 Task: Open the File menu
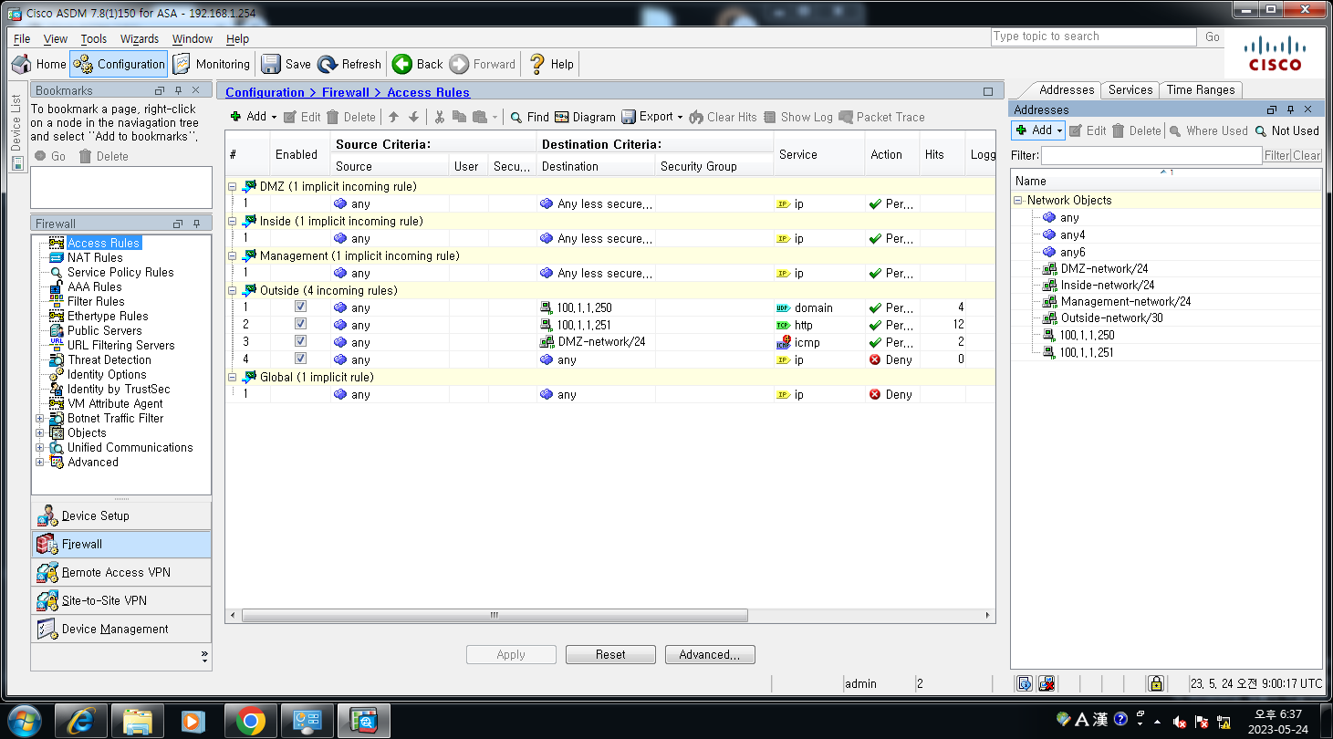(22, 39)
